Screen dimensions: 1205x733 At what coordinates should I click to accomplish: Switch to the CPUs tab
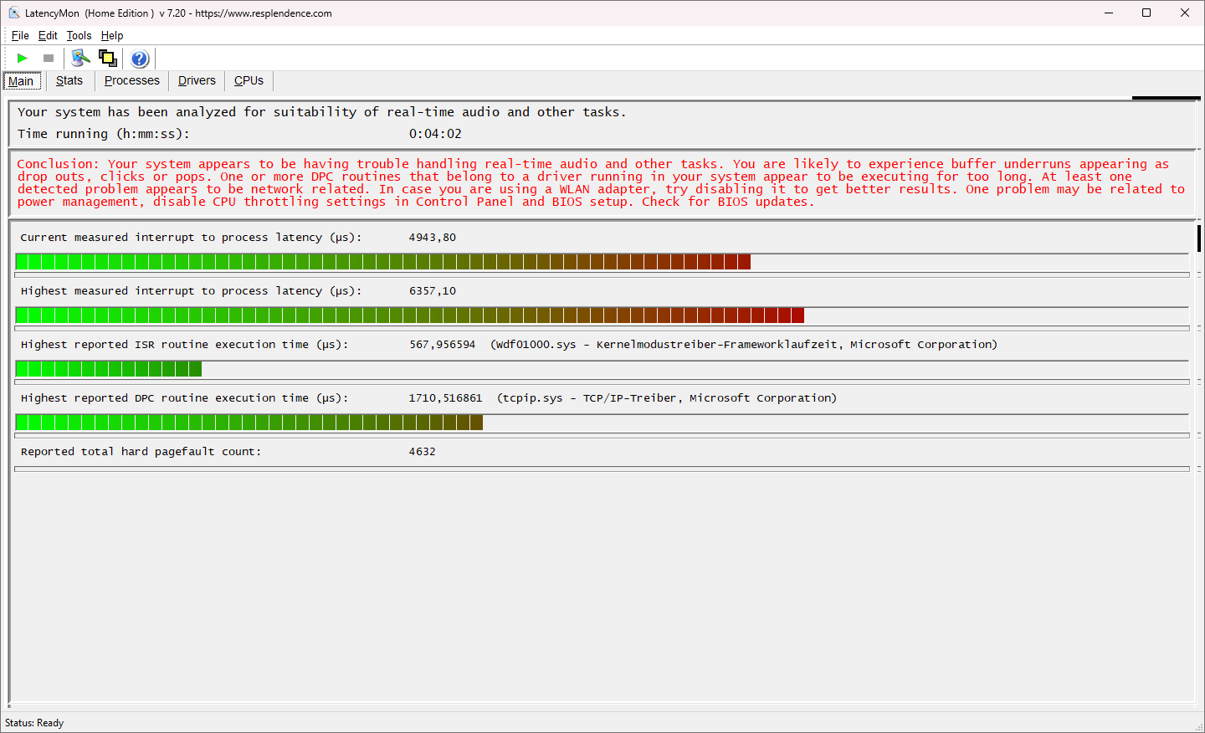(249, 80)
